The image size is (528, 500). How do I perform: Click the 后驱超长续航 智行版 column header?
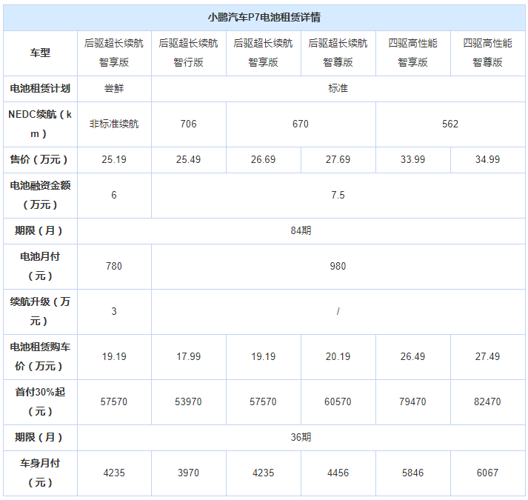click(188, 53)
